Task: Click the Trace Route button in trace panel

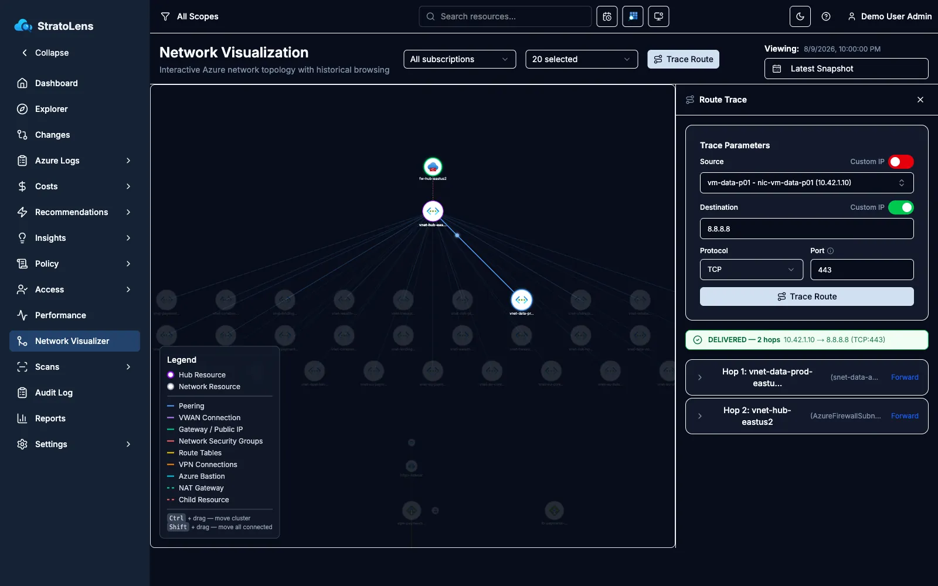Action: 807,297
